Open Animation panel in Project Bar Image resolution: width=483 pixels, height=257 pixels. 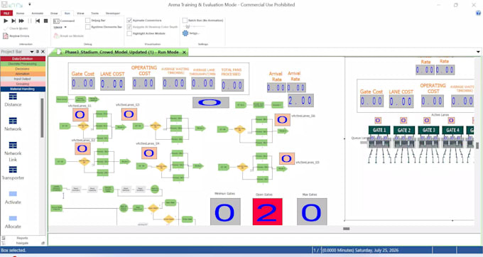(x=23, y=74)
